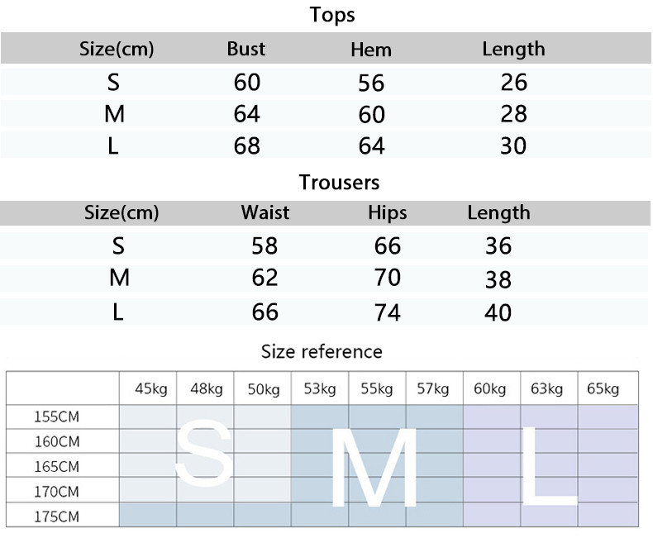Click the large white M letter
The height and width of the screenshot is (538, 653).
click(374, 468)
